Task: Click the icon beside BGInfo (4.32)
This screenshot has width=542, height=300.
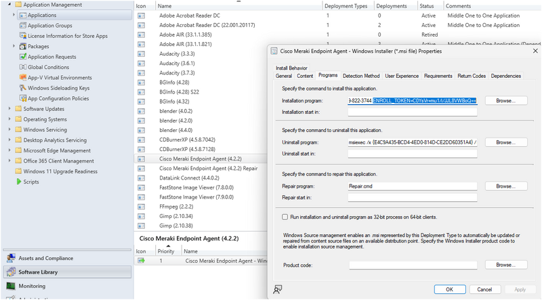Action: point(141,102)
